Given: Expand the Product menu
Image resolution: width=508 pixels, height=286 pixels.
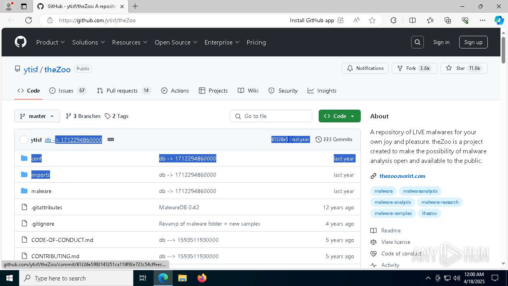Looking at the screenshot, I should [x=50, y=42].
